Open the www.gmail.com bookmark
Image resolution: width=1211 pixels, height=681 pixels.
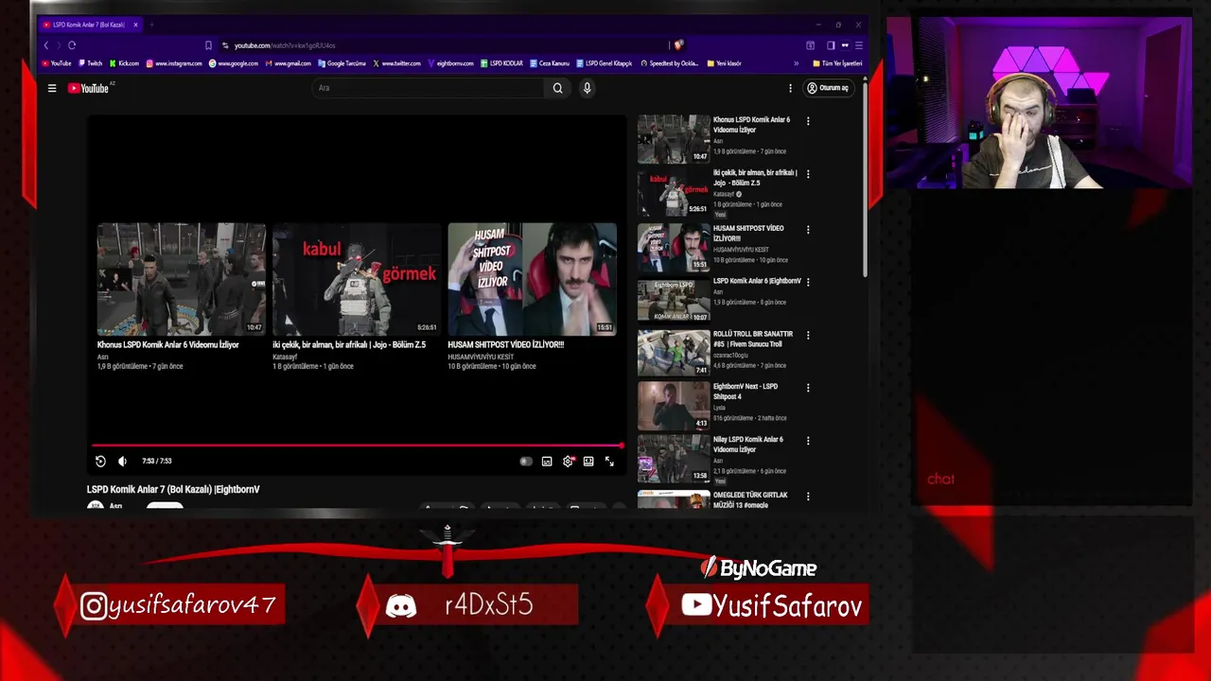click(288, 63)
